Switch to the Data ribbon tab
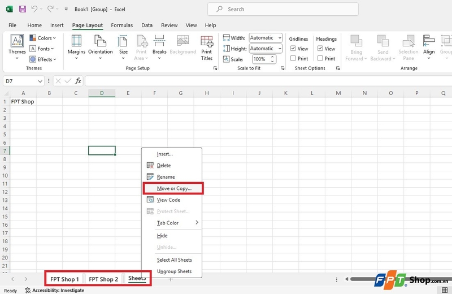The width and height of the screenshot is (452, 294). [x=147, y=25]
